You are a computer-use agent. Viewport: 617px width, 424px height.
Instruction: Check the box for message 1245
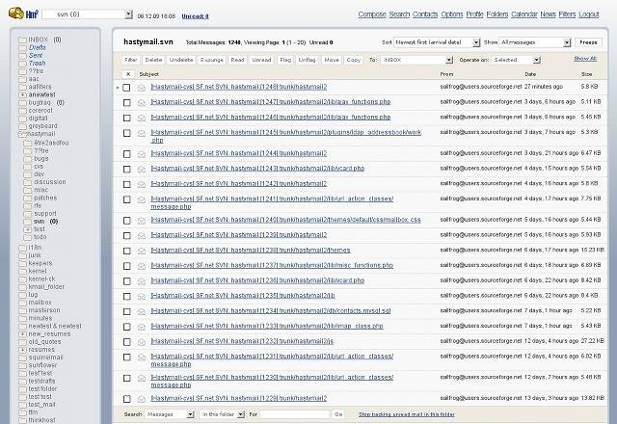coord(126,133)
